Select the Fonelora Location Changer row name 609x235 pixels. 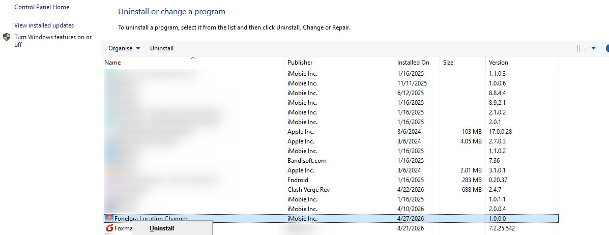151,219
